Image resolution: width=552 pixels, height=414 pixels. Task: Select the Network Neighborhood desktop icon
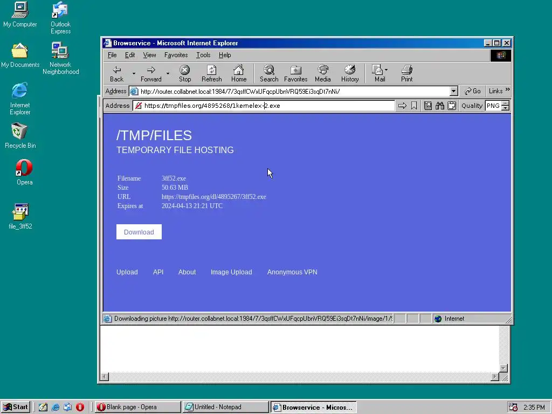(x=60, y=58)
